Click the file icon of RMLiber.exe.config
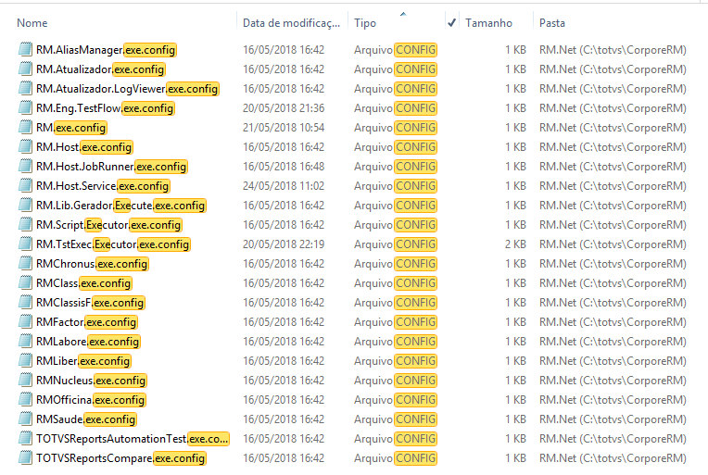This screenshot has height=475, width=708. point(25,360)
